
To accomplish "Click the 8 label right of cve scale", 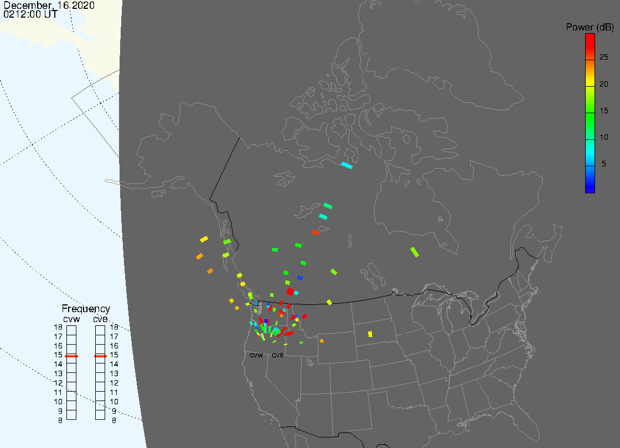I will 114,420.
